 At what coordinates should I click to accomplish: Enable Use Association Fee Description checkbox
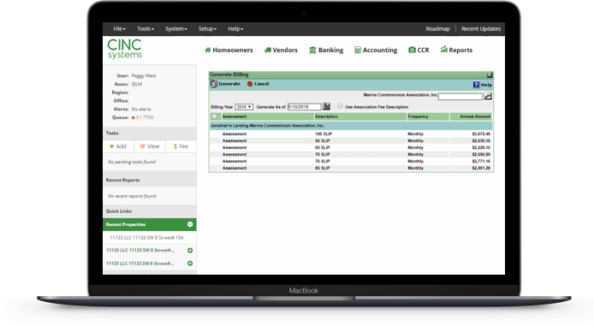click(x=340, y=106)
